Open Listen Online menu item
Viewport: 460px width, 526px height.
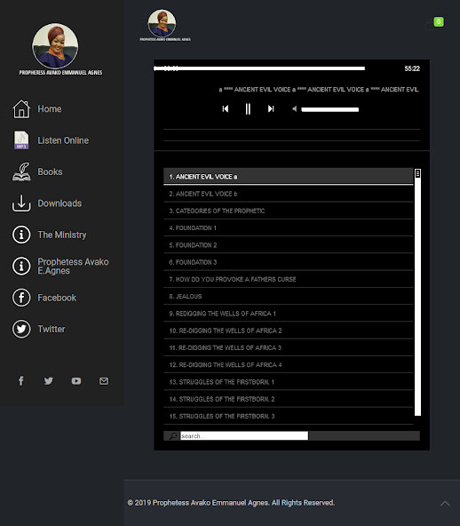[x=63, y=140]
